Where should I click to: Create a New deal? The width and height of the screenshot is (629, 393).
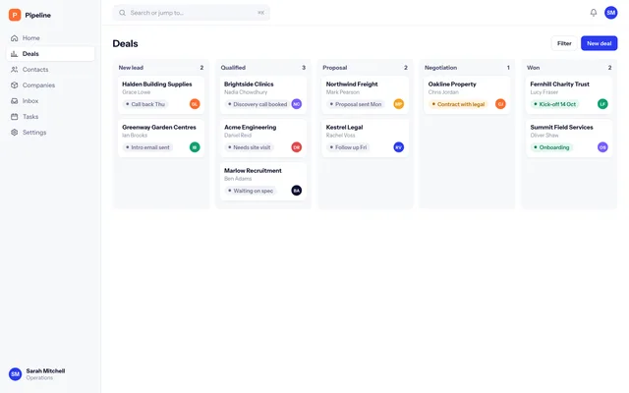599,43
